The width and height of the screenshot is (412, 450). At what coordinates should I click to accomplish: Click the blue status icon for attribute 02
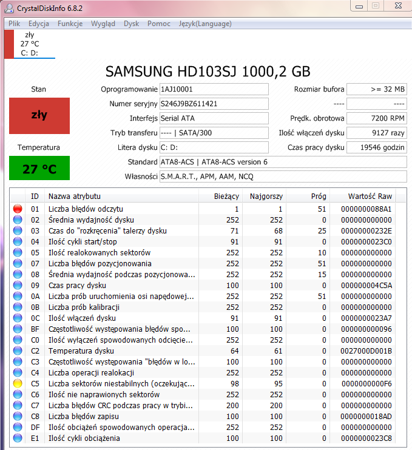(x=18, y=220)
